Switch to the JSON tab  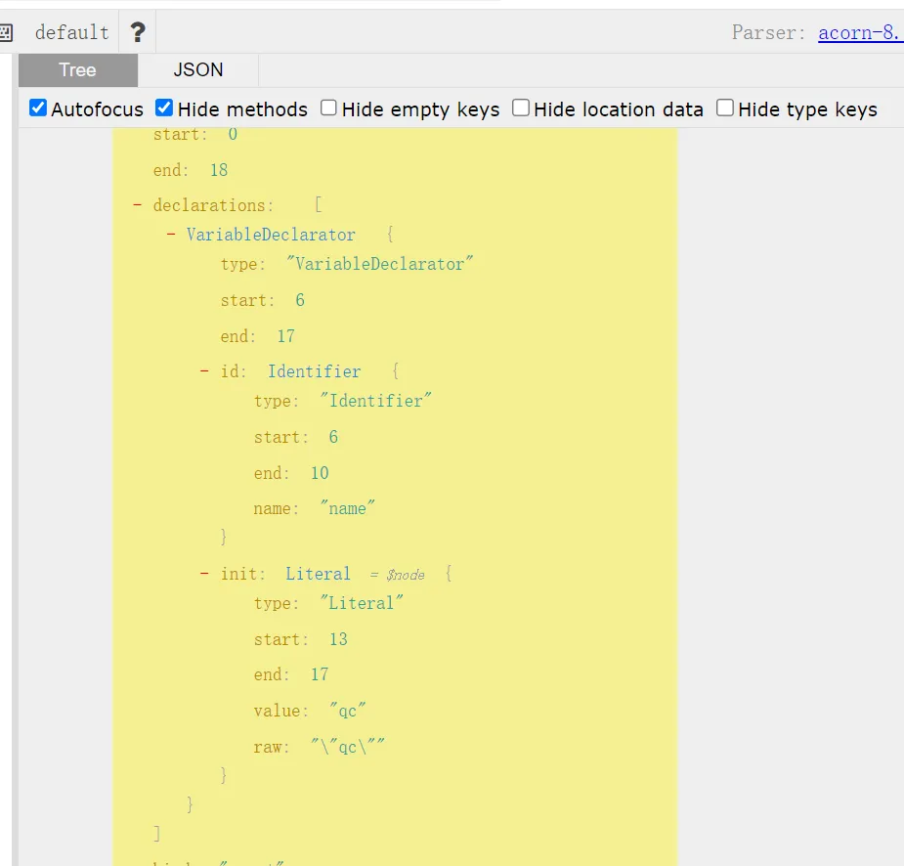click(198, 69)
